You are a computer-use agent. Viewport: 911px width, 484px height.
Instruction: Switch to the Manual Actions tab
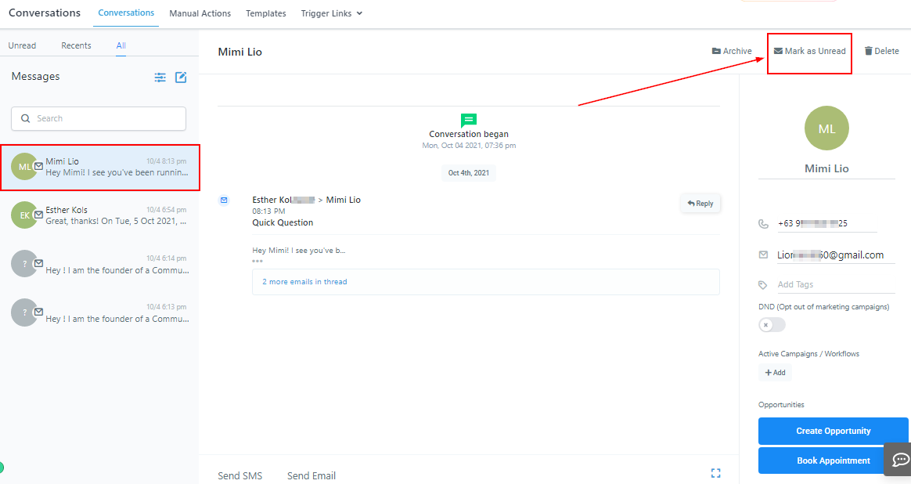tap(200, 13)
